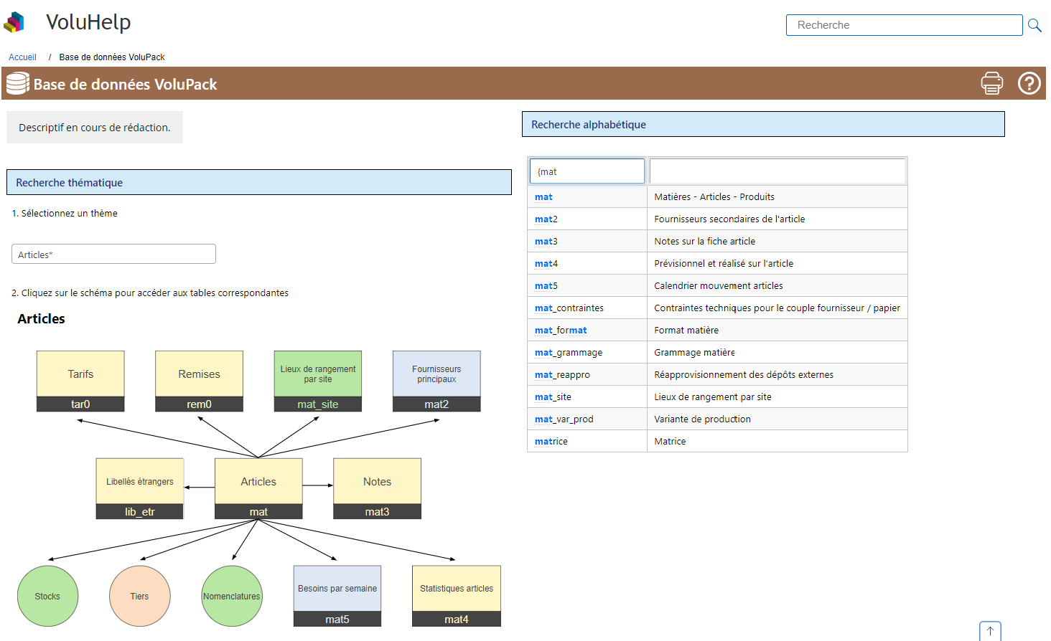The image size is (1051, 641).
Task: Click the empty description filter field
Action: pos(777,171)
